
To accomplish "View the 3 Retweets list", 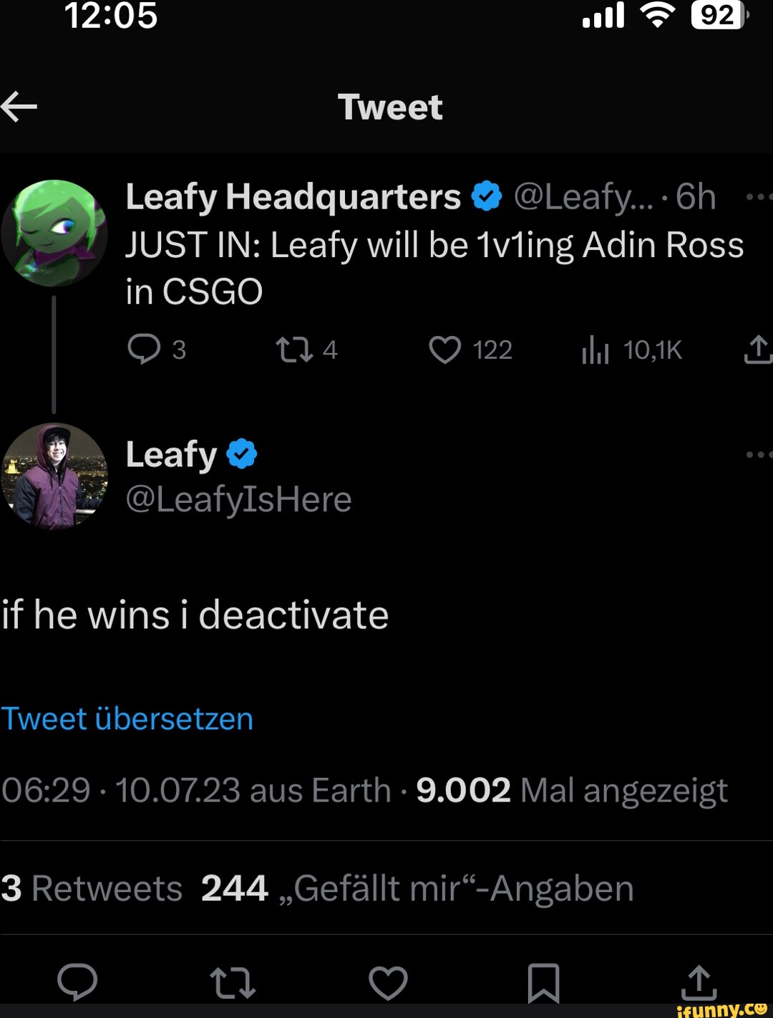I will 92,888.
